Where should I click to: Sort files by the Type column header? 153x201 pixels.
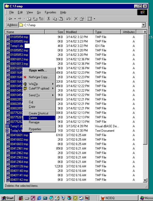tap(107, 32)
